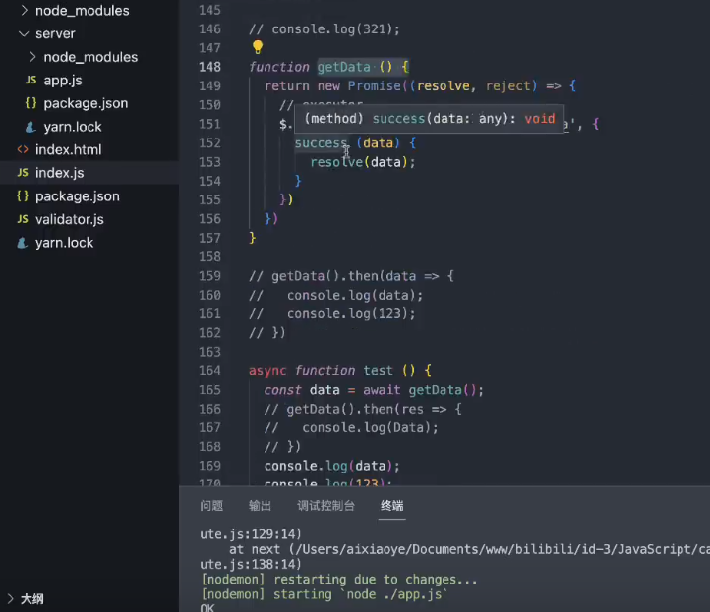710x612 pixels.
Task: Click 'const' keyword on line 165
Action: tap(282, 390)
